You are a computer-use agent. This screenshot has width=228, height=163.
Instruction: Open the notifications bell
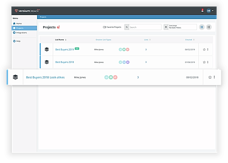[202, 11]
